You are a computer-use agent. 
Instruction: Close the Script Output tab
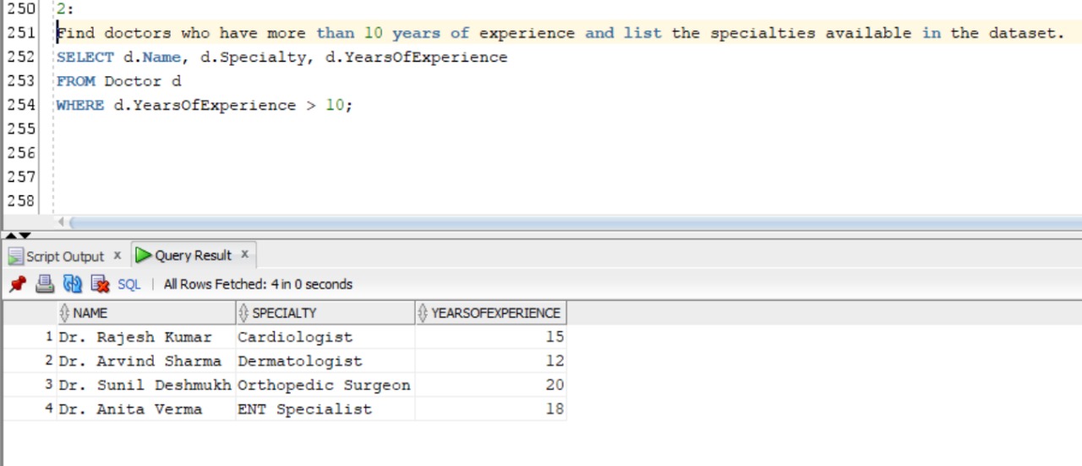(117, 255)
